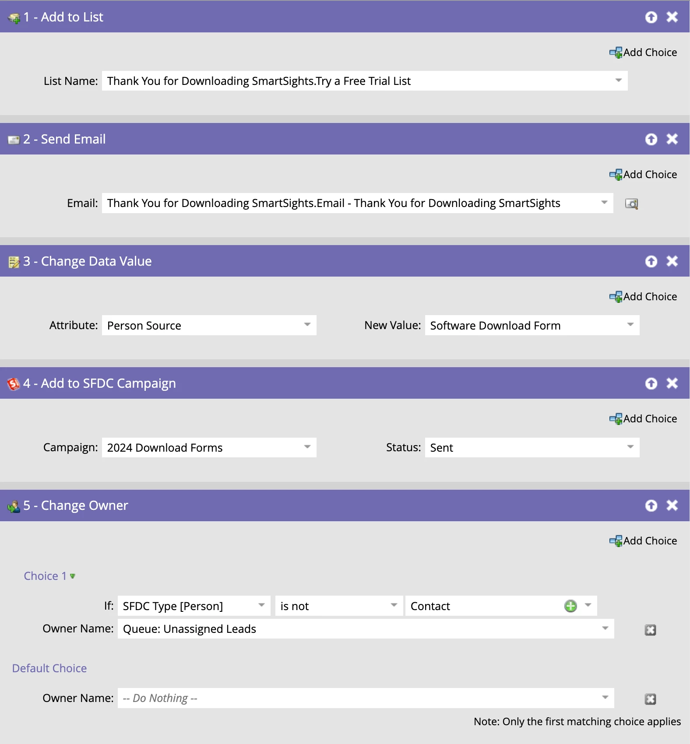Remove Choice 1 with its delete icon
The width and height of the screenshot is (690, 744).
tap(651, 630)
